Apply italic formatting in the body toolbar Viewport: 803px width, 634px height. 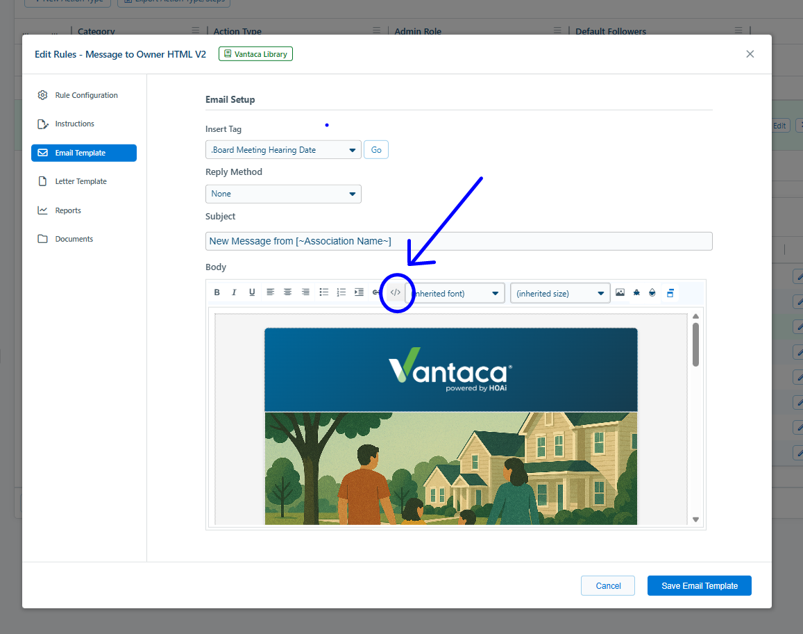pos(234,292)
